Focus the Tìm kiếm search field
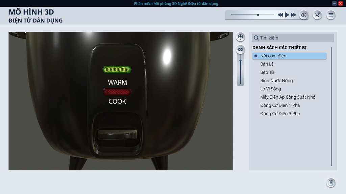The height and width of the screenshot is (194, 346). click(x=293, y=38)
